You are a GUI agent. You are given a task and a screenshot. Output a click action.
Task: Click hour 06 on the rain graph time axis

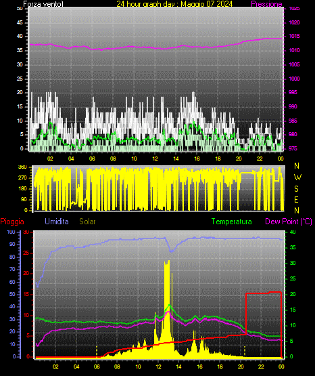point(97,367)
